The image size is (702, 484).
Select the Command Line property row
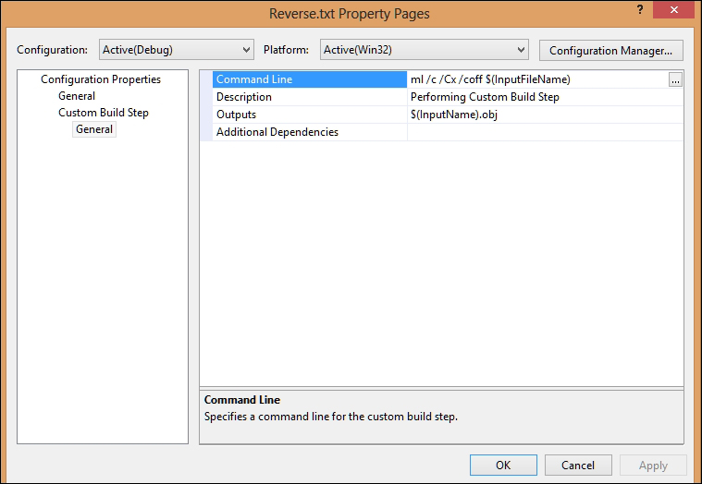coord(254,79)
